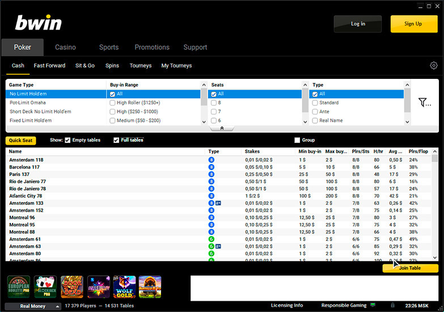444x312 pixels.
Task: Switch to the Casino tab
Action: (x=65, y=47)
